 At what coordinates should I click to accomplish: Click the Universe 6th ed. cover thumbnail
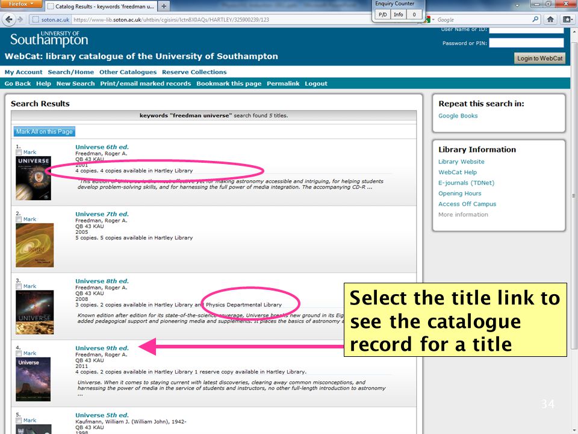tap(34, 178)
